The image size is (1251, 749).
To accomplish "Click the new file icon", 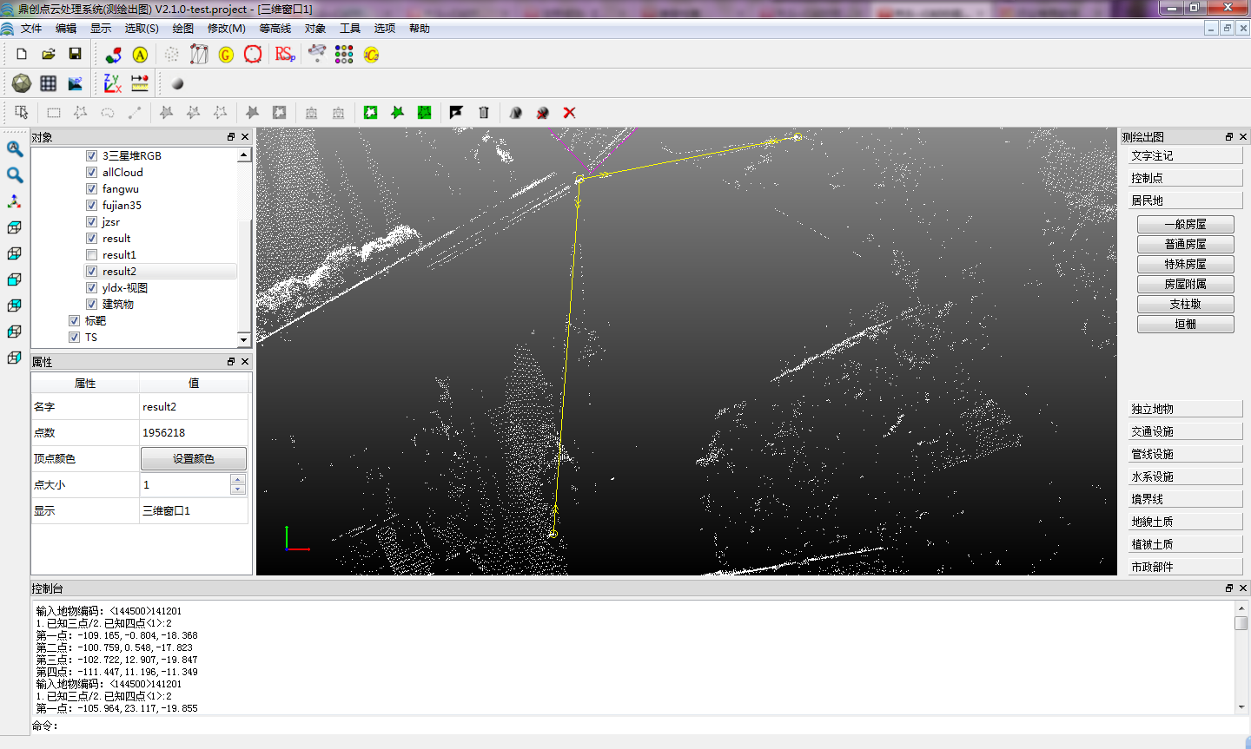I will pyautogui.click(x=22, y=54).
